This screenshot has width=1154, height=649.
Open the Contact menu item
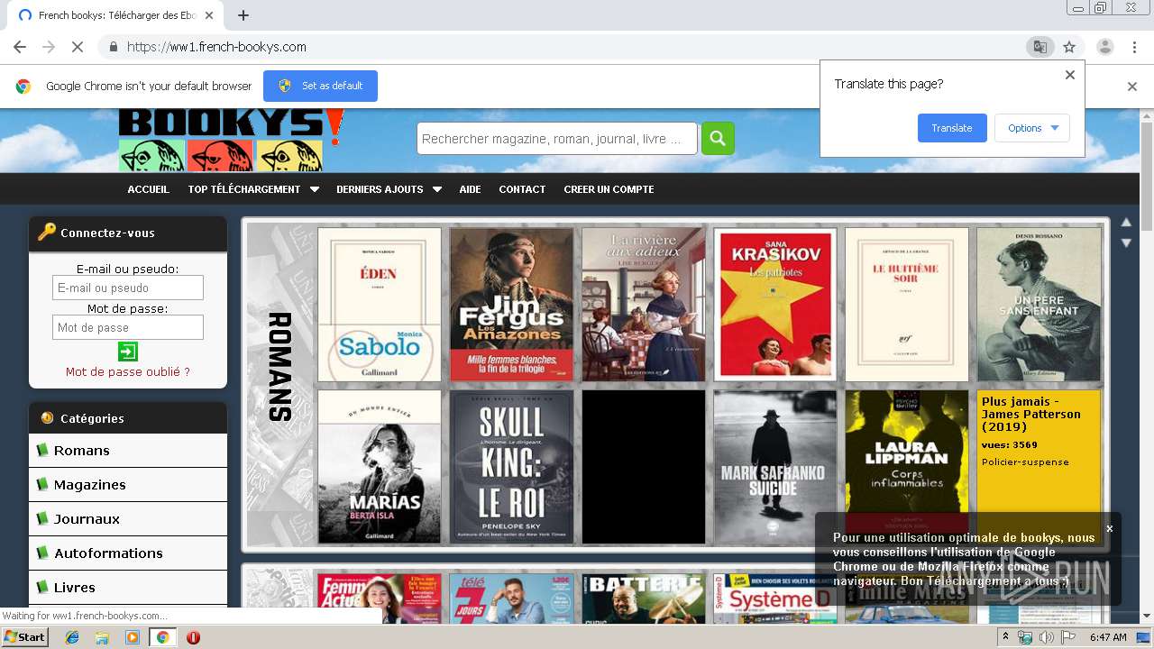522,189
